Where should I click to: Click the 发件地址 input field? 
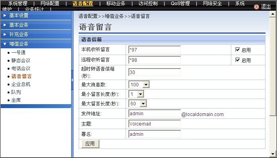[155, 114]
